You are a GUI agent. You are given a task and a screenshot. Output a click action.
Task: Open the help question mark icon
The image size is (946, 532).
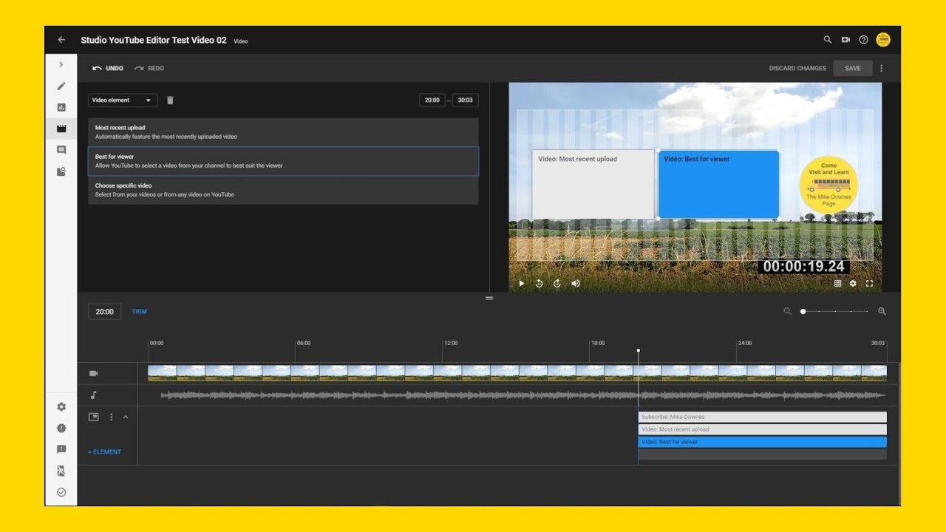[863, 40]
